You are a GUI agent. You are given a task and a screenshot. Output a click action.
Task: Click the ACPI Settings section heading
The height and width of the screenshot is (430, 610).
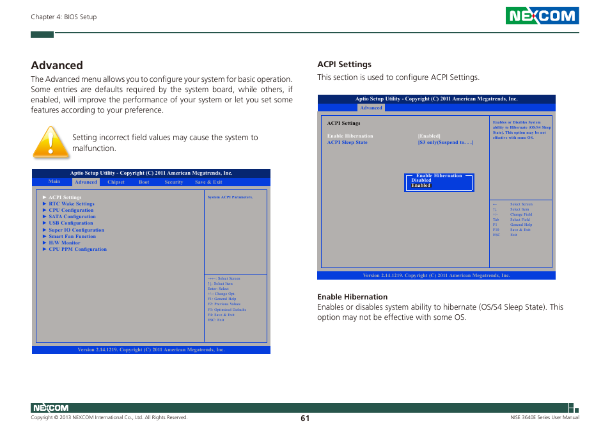344,64
